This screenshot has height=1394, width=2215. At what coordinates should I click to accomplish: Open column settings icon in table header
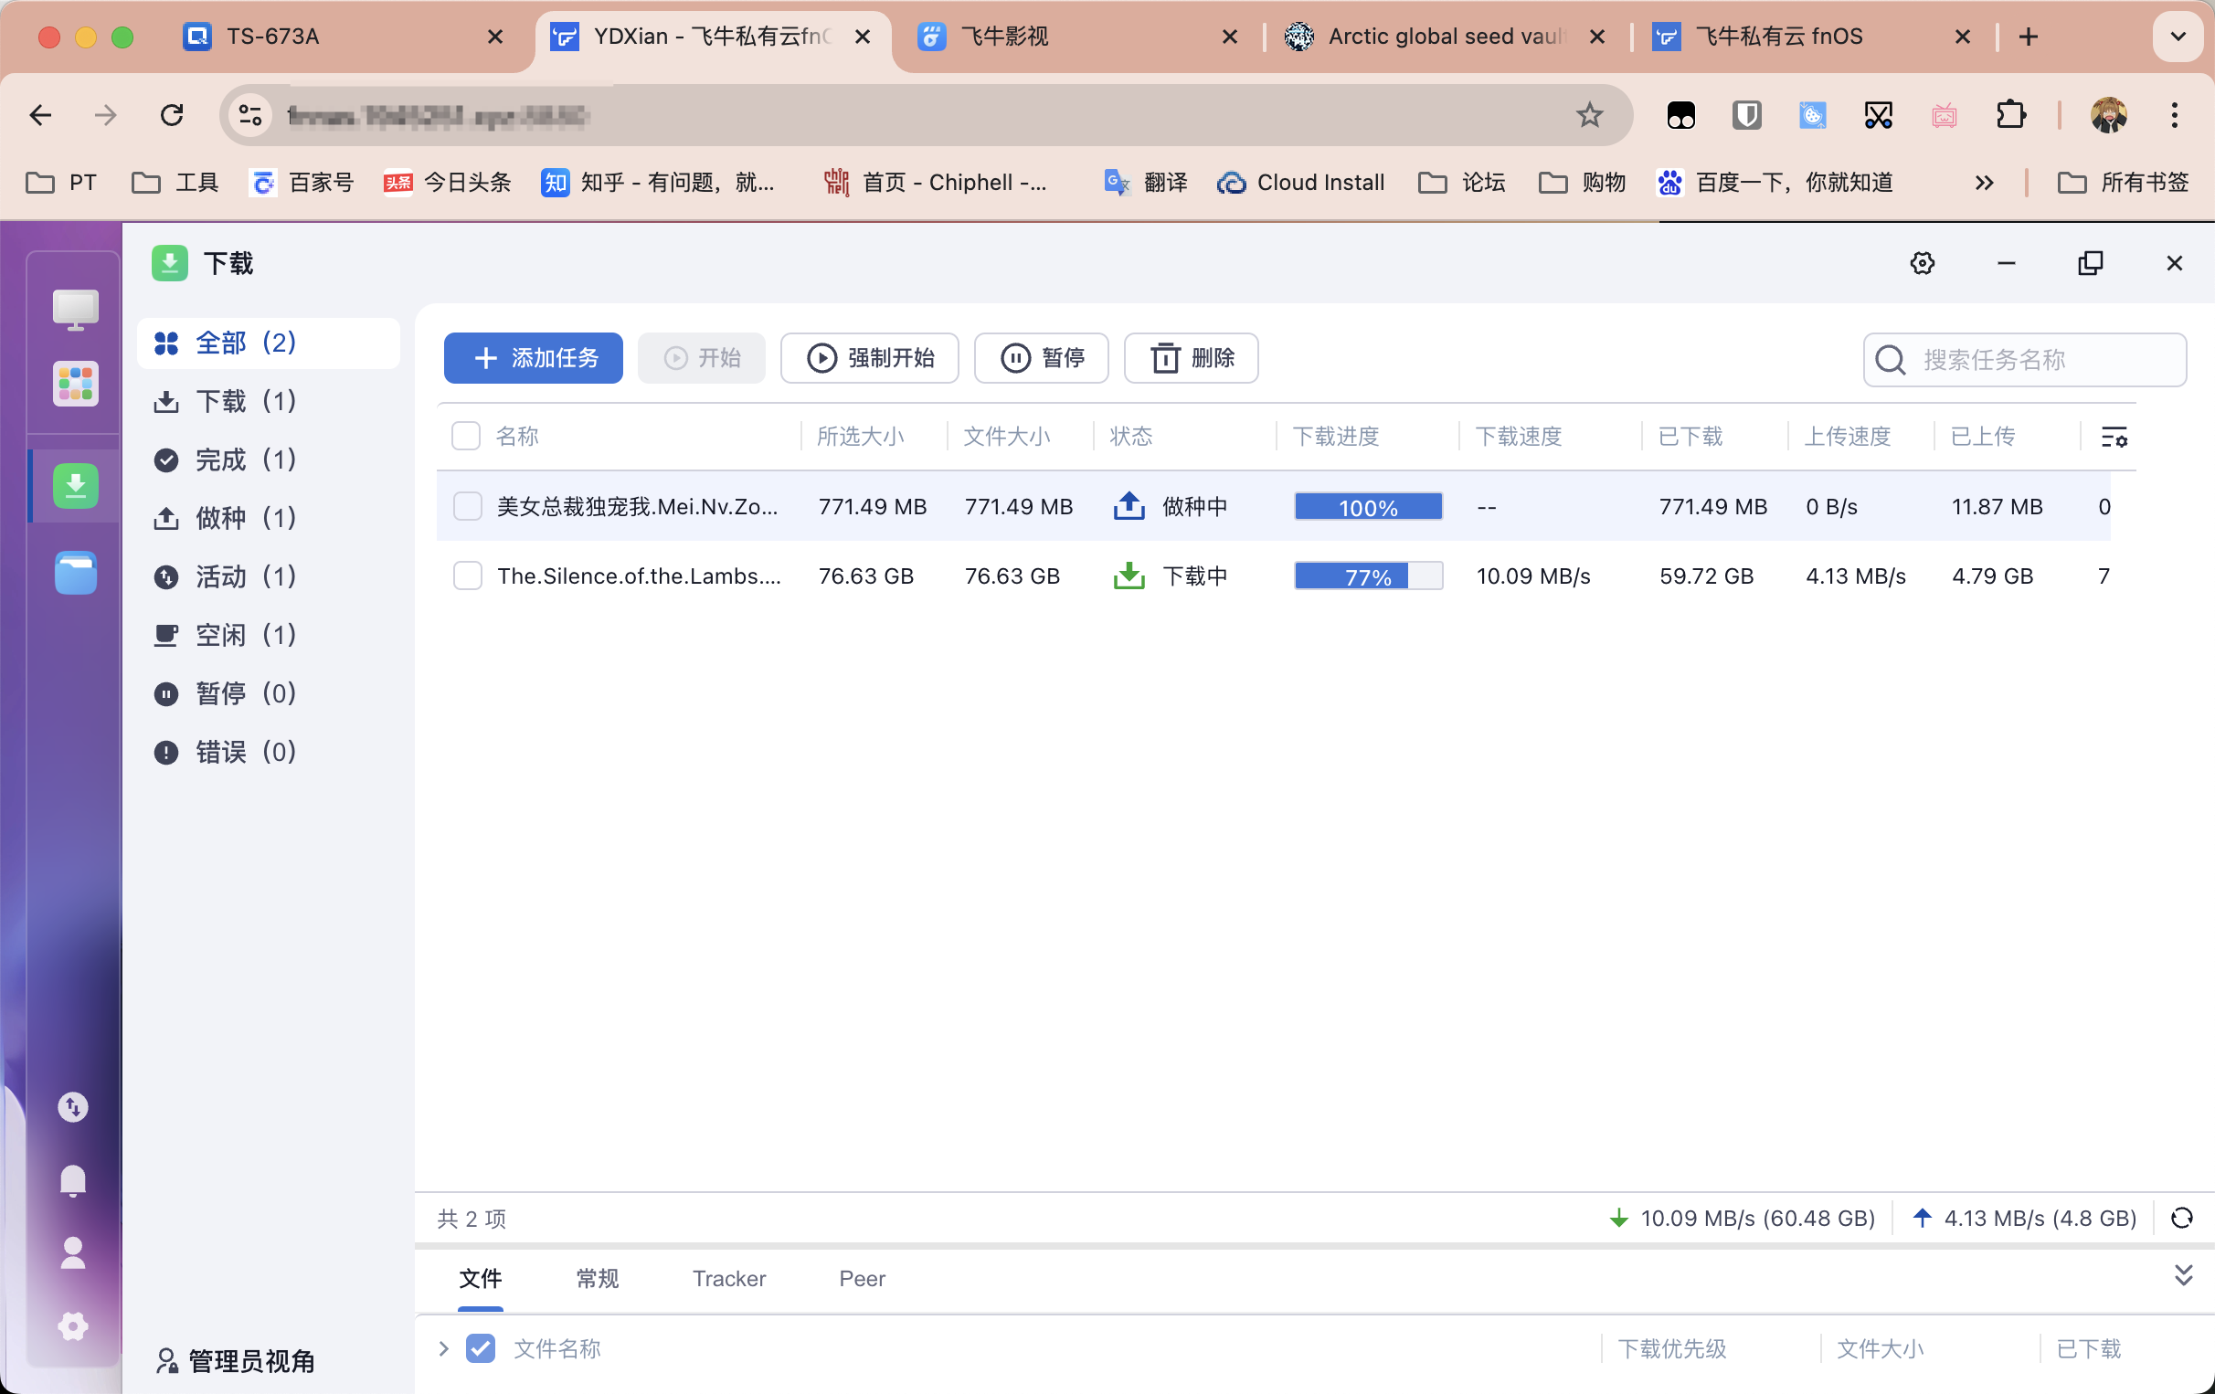tap(2114, 437)
